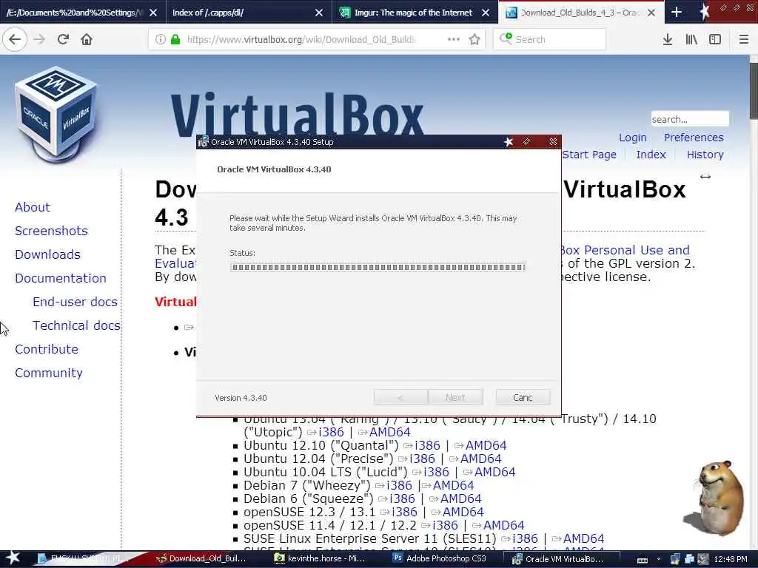Click Debian 6 Squeeze AMD64 link
This screenshot has height=568, width=758.
pos(460,498)
